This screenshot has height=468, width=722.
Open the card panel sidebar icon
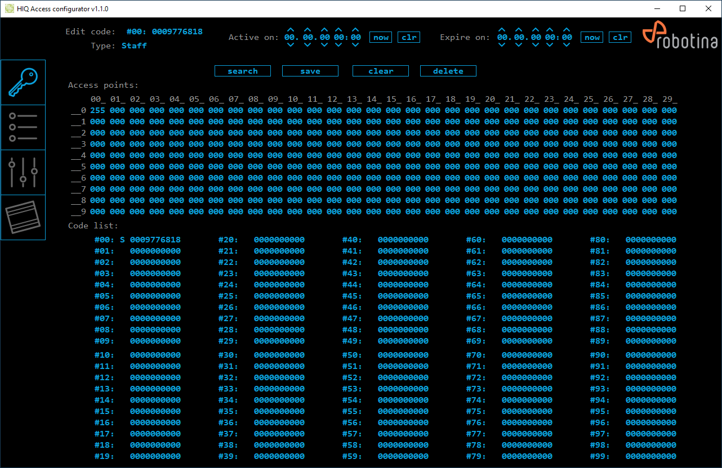tap(23, 217)
